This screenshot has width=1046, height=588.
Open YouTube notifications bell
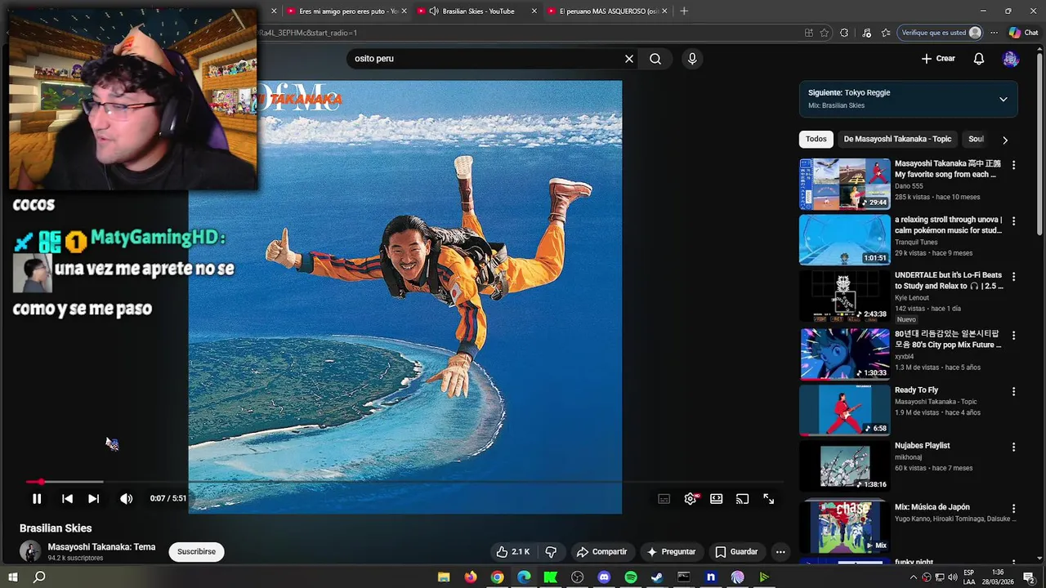click(978, 59)
